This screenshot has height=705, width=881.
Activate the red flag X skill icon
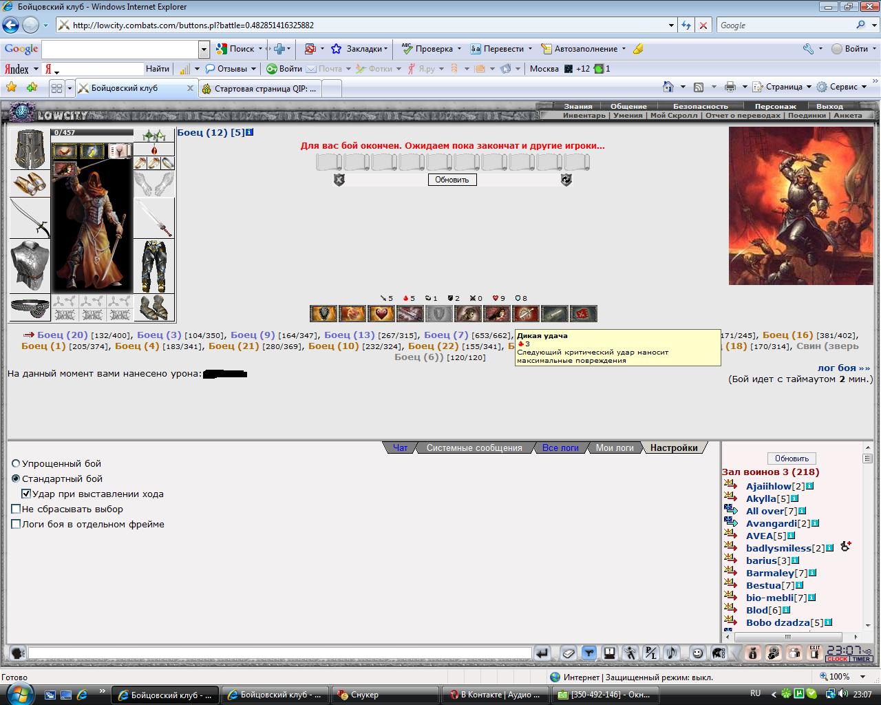click(x=584, y=314)
